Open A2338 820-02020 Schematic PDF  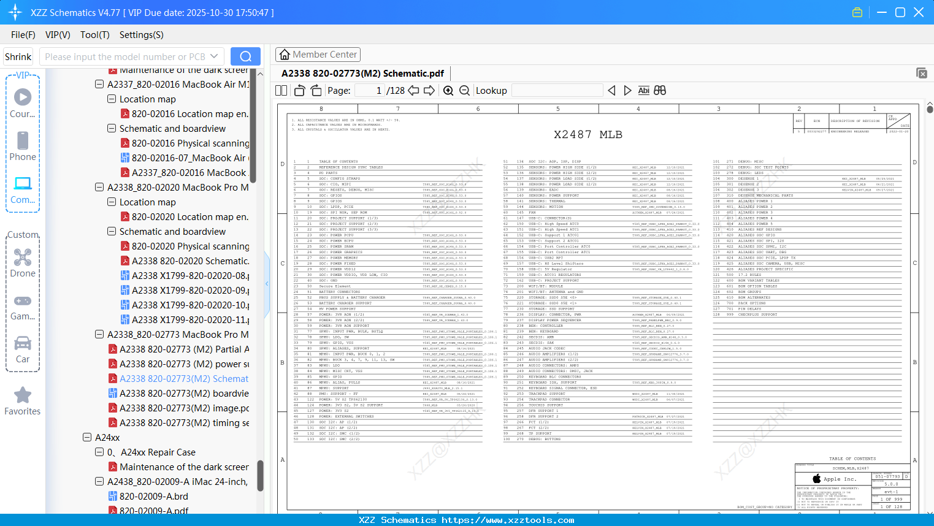[185, 261]
